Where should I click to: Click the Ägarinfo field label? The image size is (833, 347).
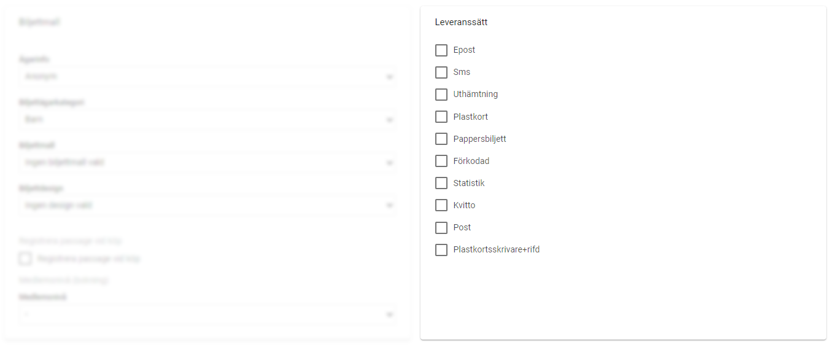coord(34,60)
